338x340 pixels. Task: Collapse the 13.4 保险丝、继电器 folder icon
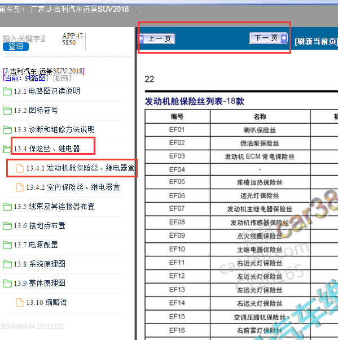(7, 149)
